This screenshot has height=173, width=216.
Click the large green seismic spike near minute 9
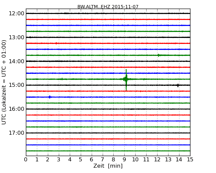(126, 80)
